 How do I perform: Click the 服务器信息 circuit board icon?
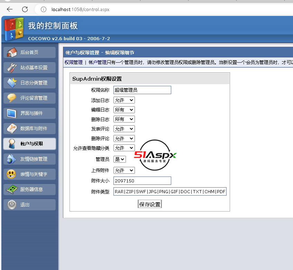[12, 189]
